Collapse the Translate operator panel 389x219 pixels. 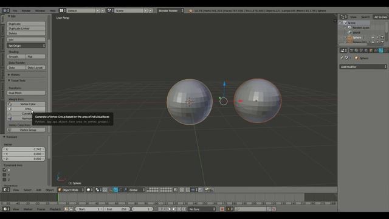(x=4, y=137)
